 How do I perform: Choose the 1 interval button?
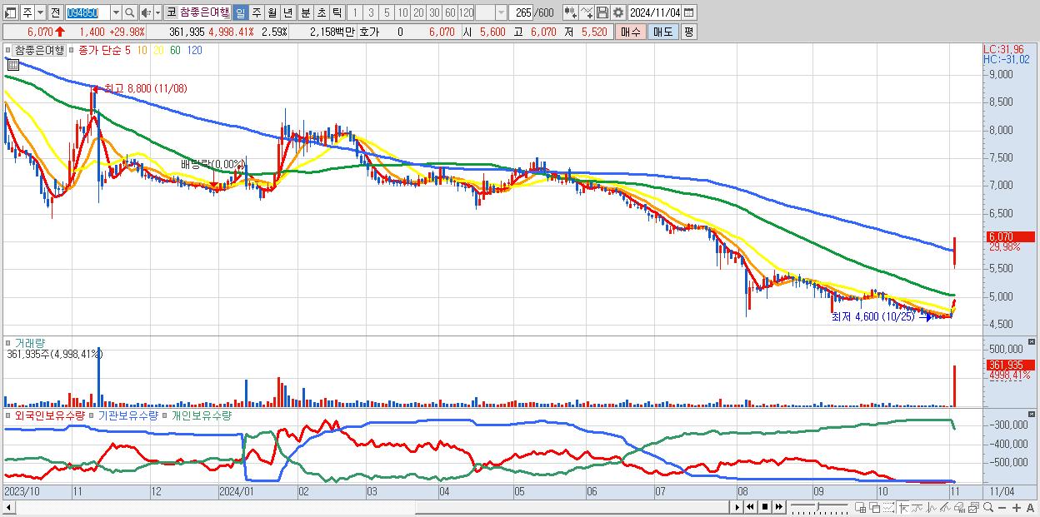click(355, 12)
